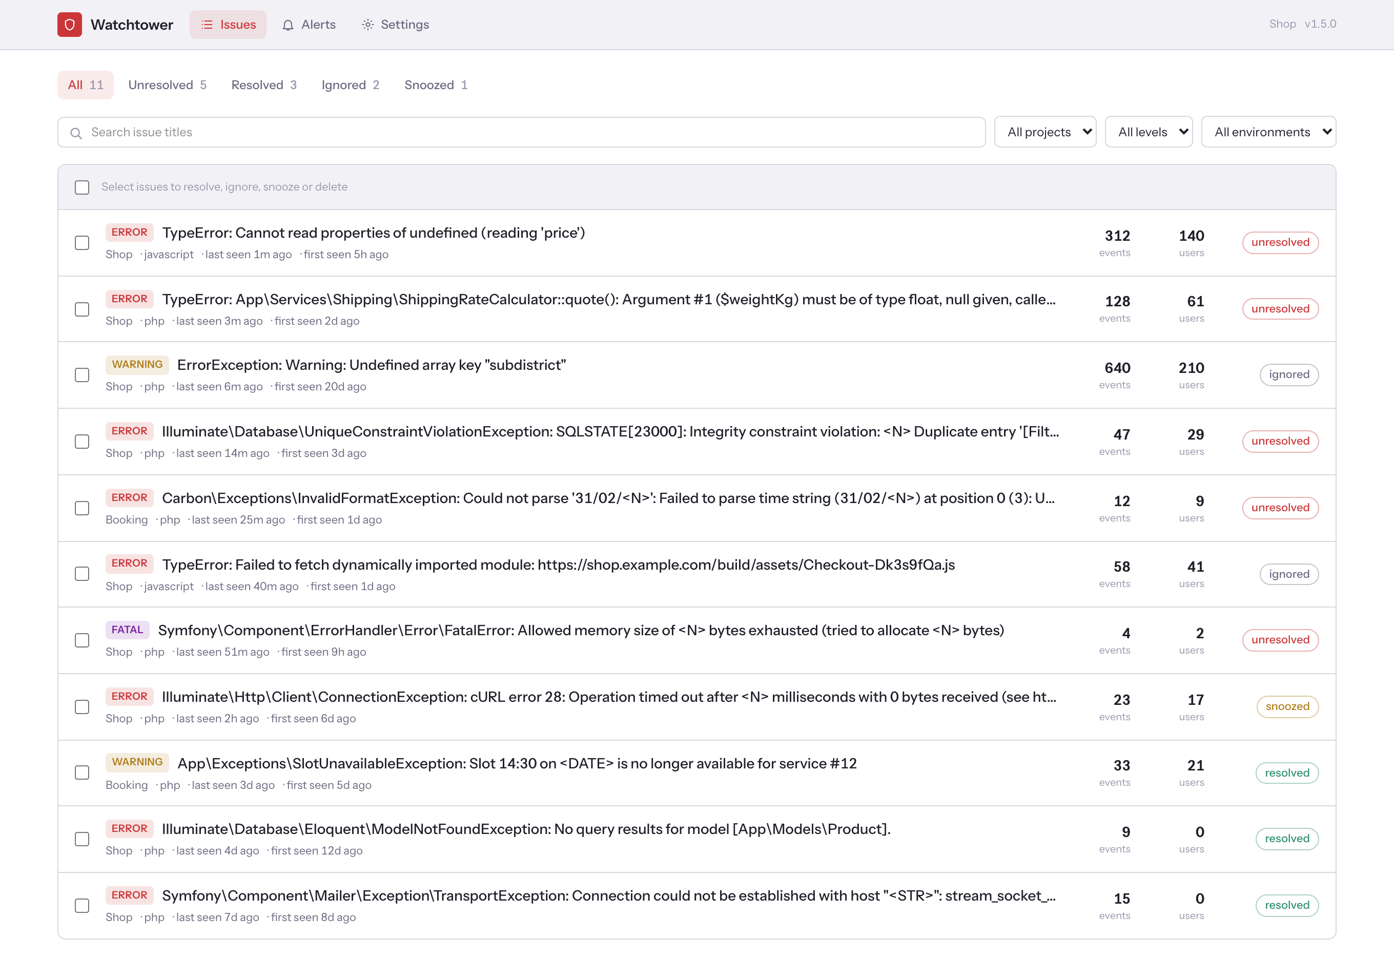This screenshot has width=1394, height=960.
Task: Open the All environments dropdown
Action: pos(1268,132)
